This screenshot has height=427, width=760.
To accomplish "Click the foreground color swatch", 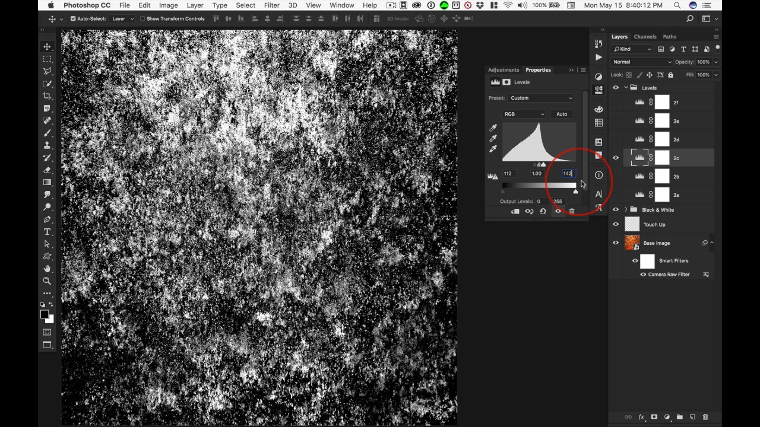I will point(45,315).
